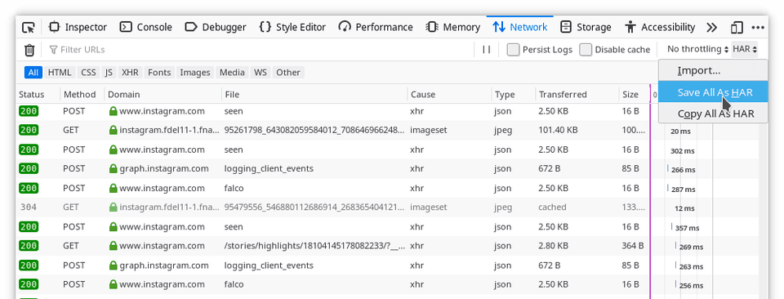Filter requests by XHR
Image resolution: width=784 pixels, height=299 pixels.
pos(130,73)
